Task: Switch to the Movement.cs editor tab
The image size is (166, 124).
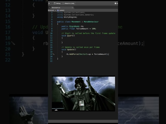Action: 56,8
